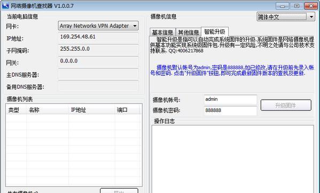320x193 pixels.
Task: Click the IP地址 column header in camera list
Action: pos(92,110)
